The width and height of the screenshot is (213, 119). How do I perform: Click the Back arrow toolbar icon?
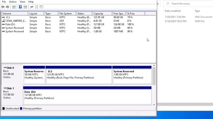[3, 7]
